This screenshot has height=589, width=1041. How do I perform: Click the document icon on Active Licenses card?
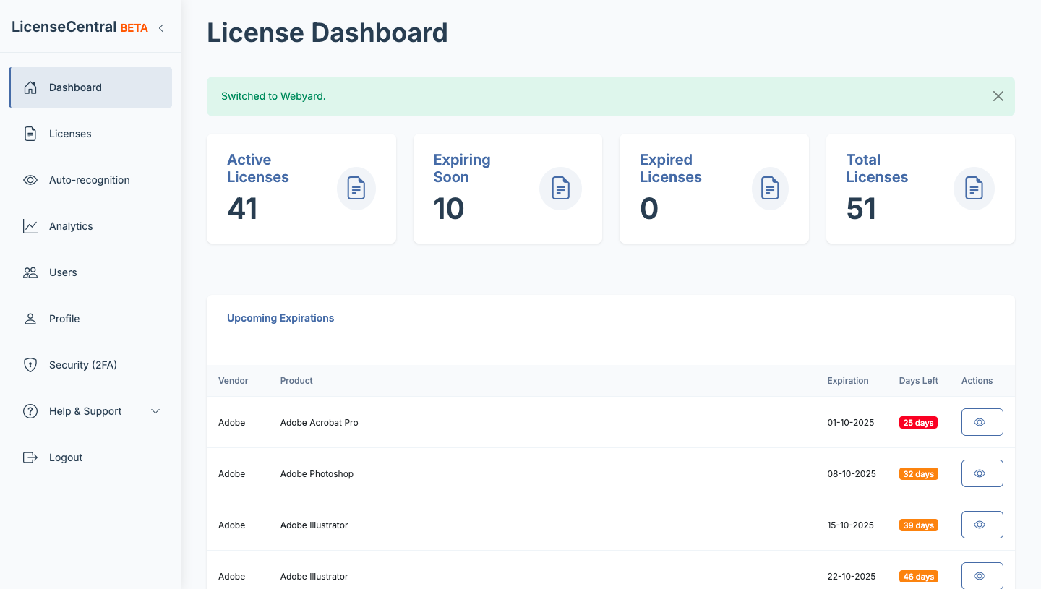[x=356, y=189]
